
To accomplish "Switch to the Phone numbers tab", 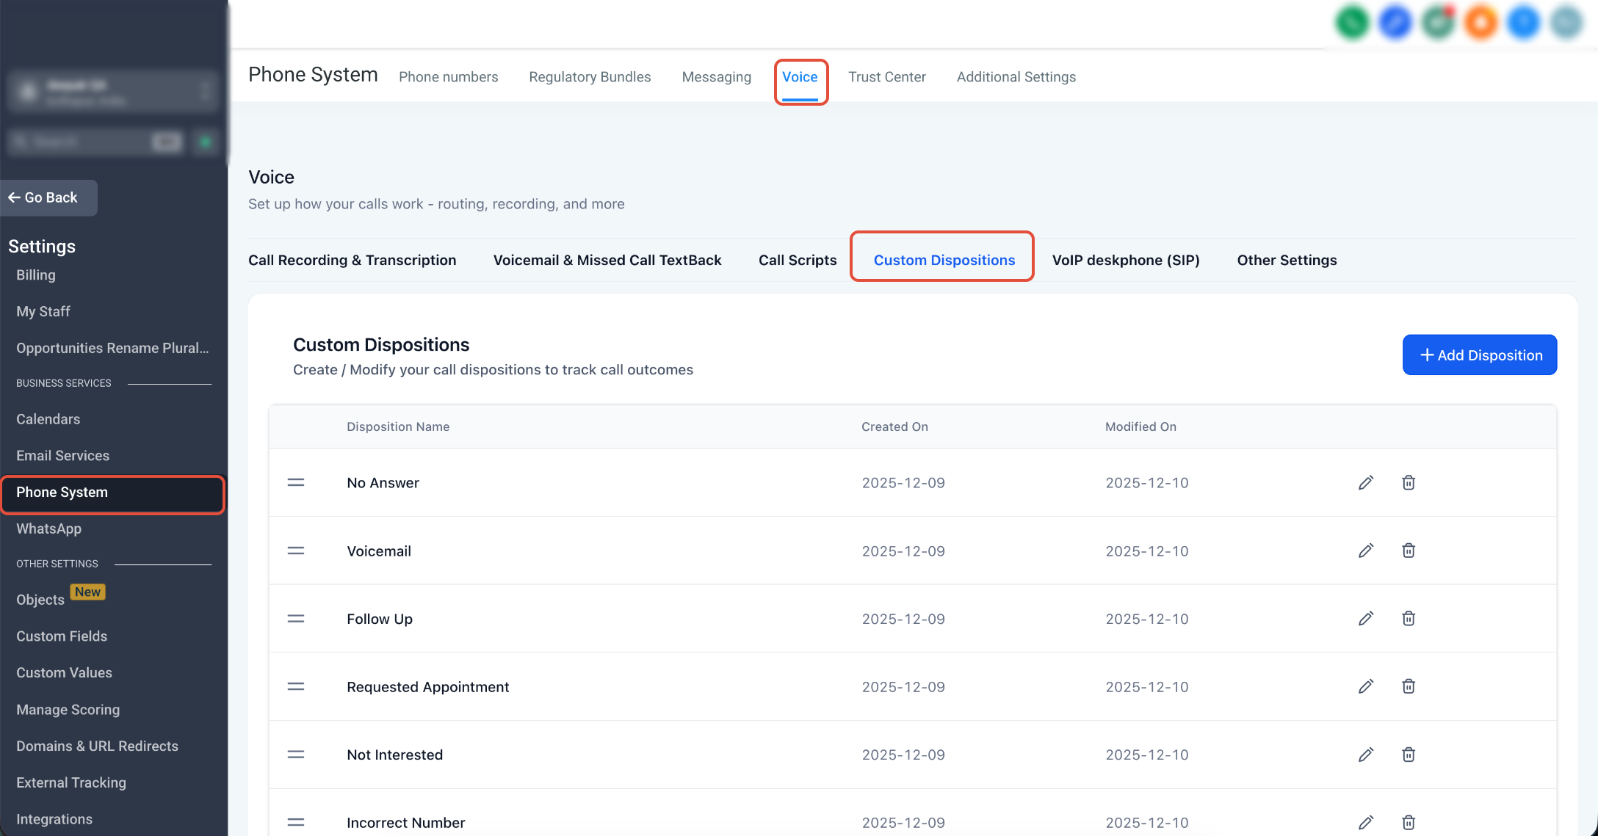I will pos(448,77).
